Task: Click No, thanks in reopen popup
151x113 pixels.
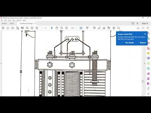Action: [130, 43]
